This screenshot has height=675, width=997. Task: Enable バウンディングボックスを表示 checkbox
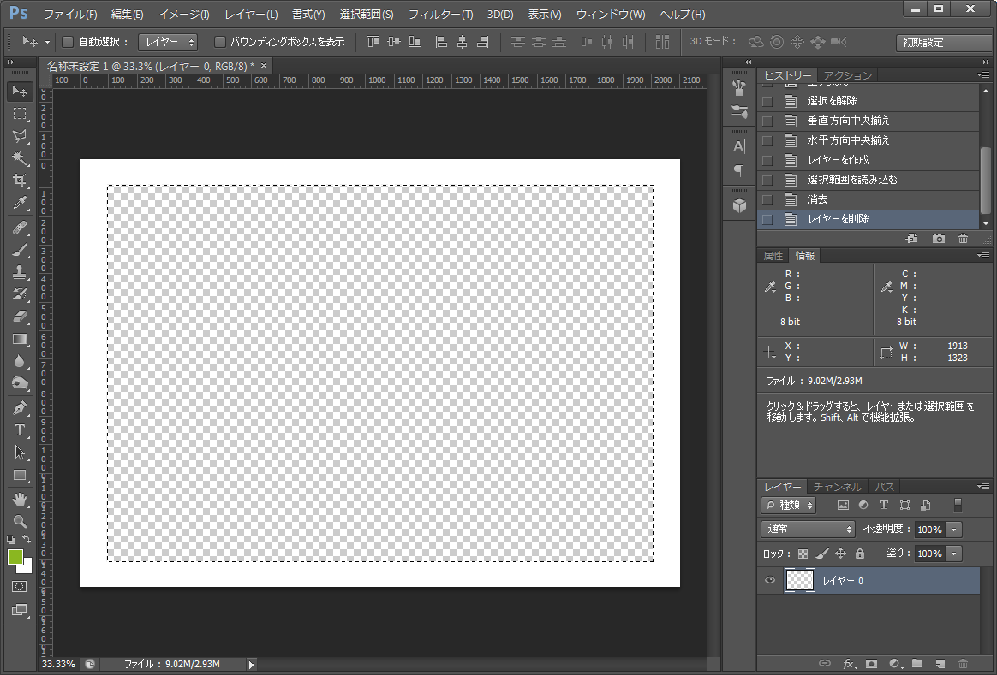click(220, 42)
